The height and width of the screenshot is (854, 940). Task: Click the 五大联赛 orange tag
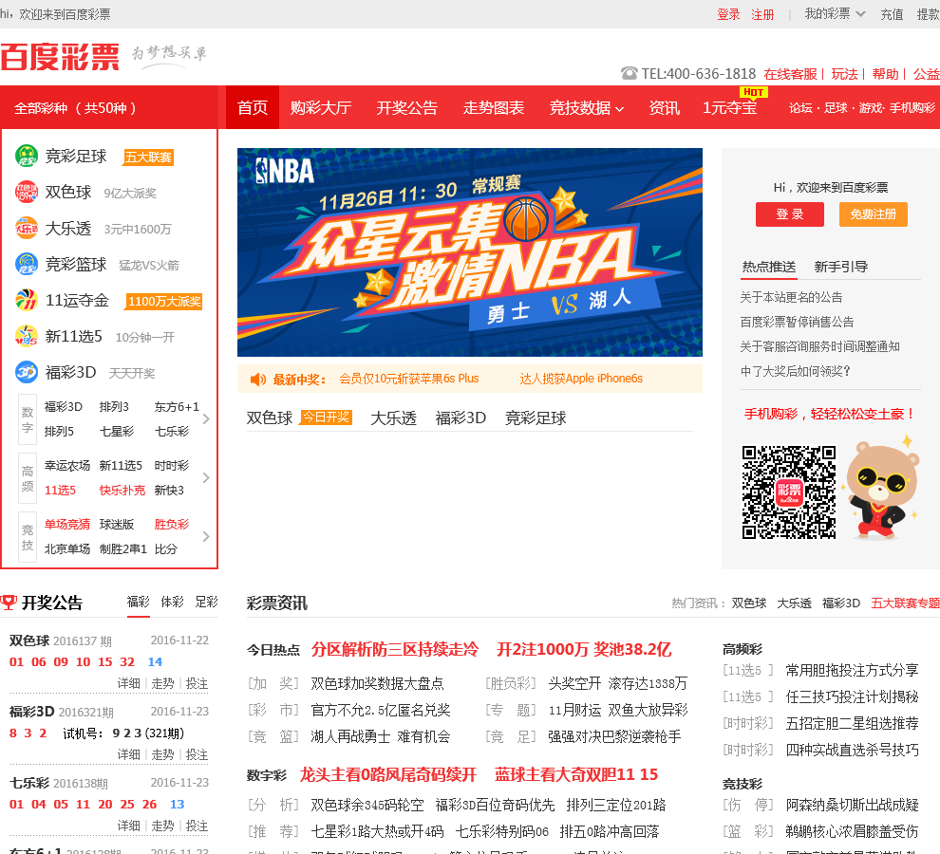pos(149,157)
